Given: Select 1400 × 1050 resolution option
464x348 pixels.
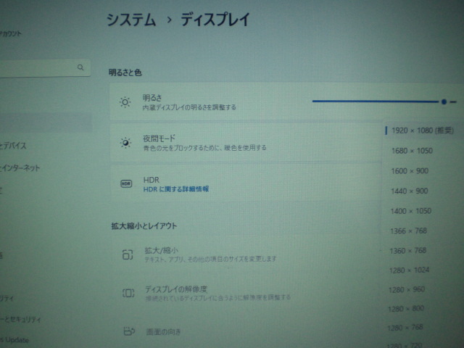Looking at the screenshot, I should pyautogui.click(x=411, y=211).
